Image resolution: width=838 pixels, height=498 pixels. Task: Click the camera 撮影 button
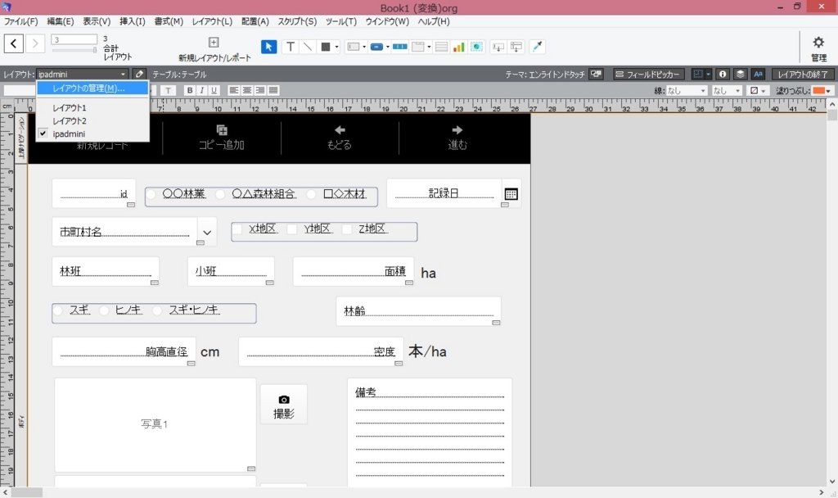(284, 405)
